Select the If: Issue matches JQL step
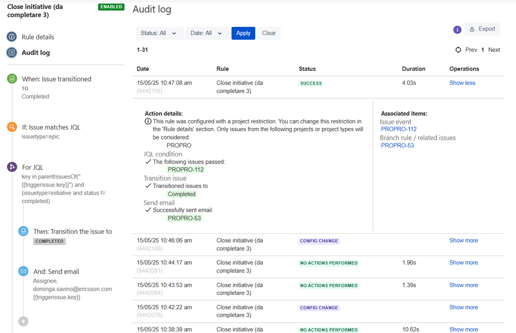 (51, 128)
